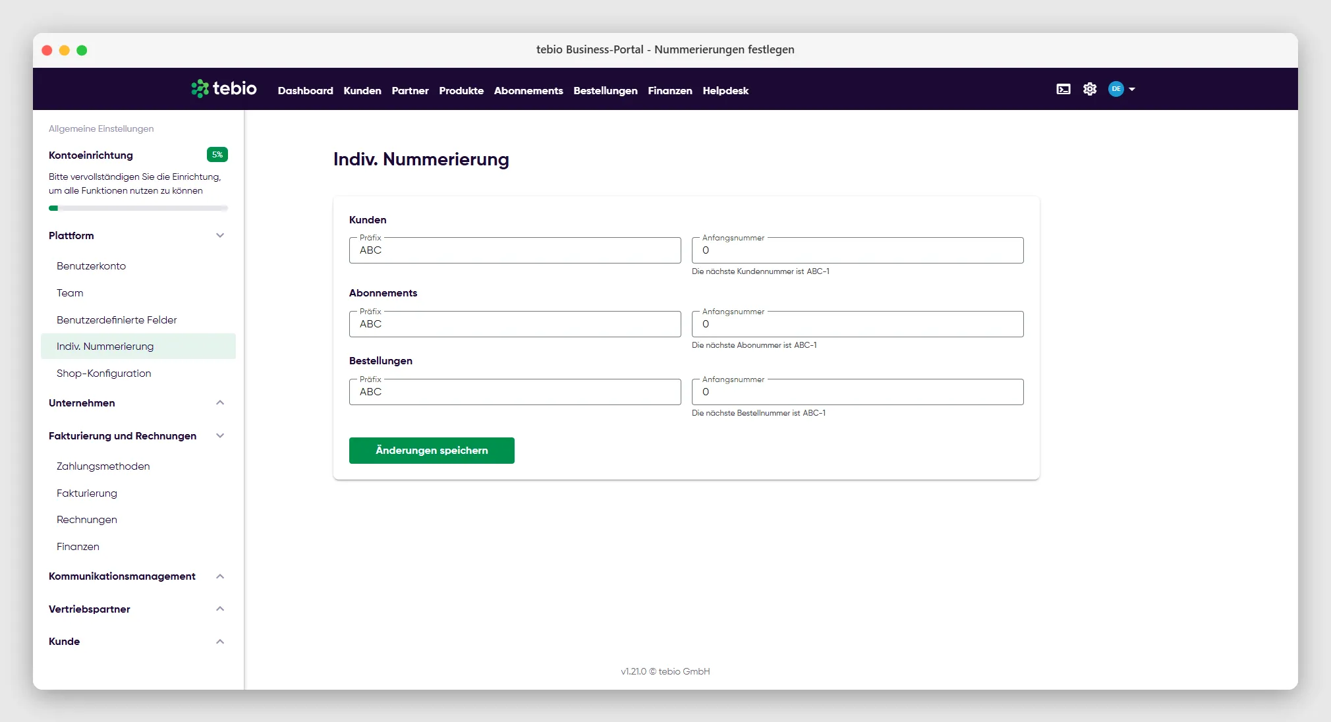Screen dimensions: 1331x722
Task: Open Rechnungen in the sidebar
Action: point(87,520)
